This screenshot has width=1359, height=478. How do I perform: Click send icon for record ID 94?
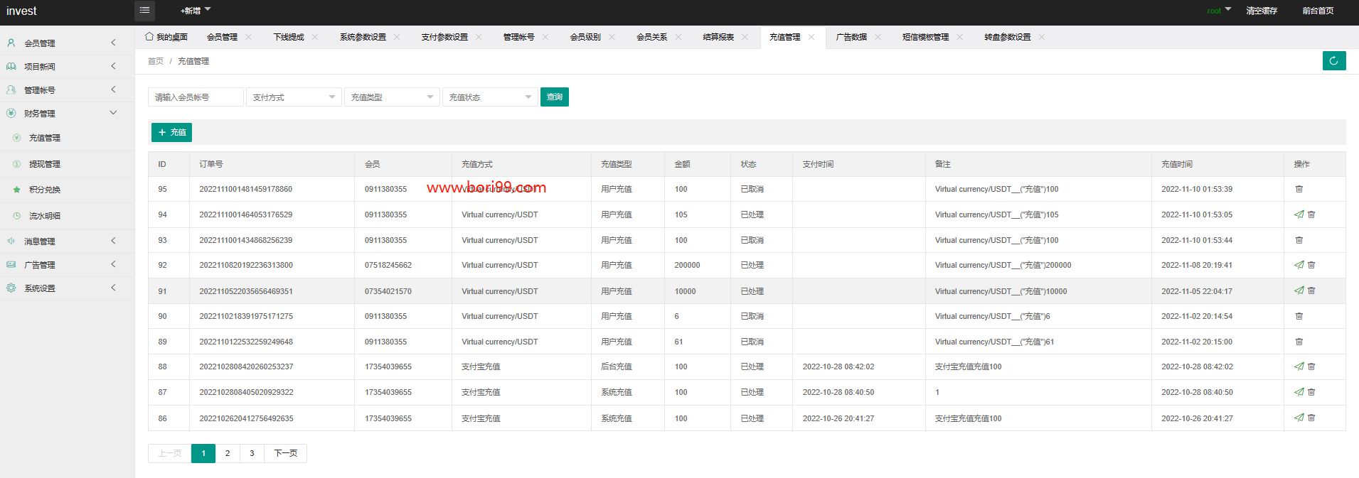[x=1299, y=214]
